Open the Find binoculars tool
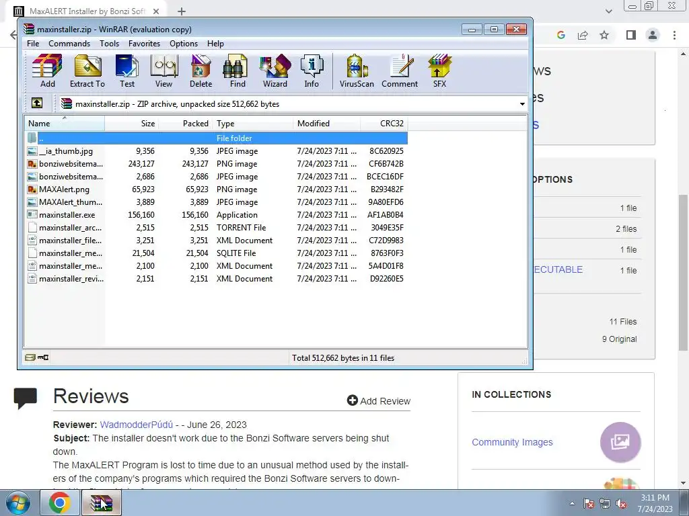This screenshot has width=689, height=516. tap(238, 71)
